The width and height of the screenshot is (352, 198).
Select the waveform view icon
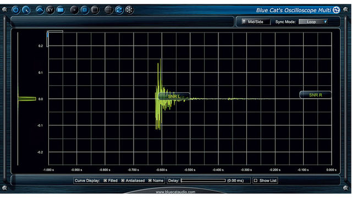click(40, 10)
